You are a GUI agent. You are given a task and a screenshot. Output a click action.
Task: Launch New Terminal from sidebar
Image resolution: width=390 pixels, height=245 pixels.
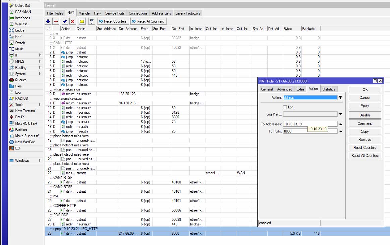(x=25, y=111)
